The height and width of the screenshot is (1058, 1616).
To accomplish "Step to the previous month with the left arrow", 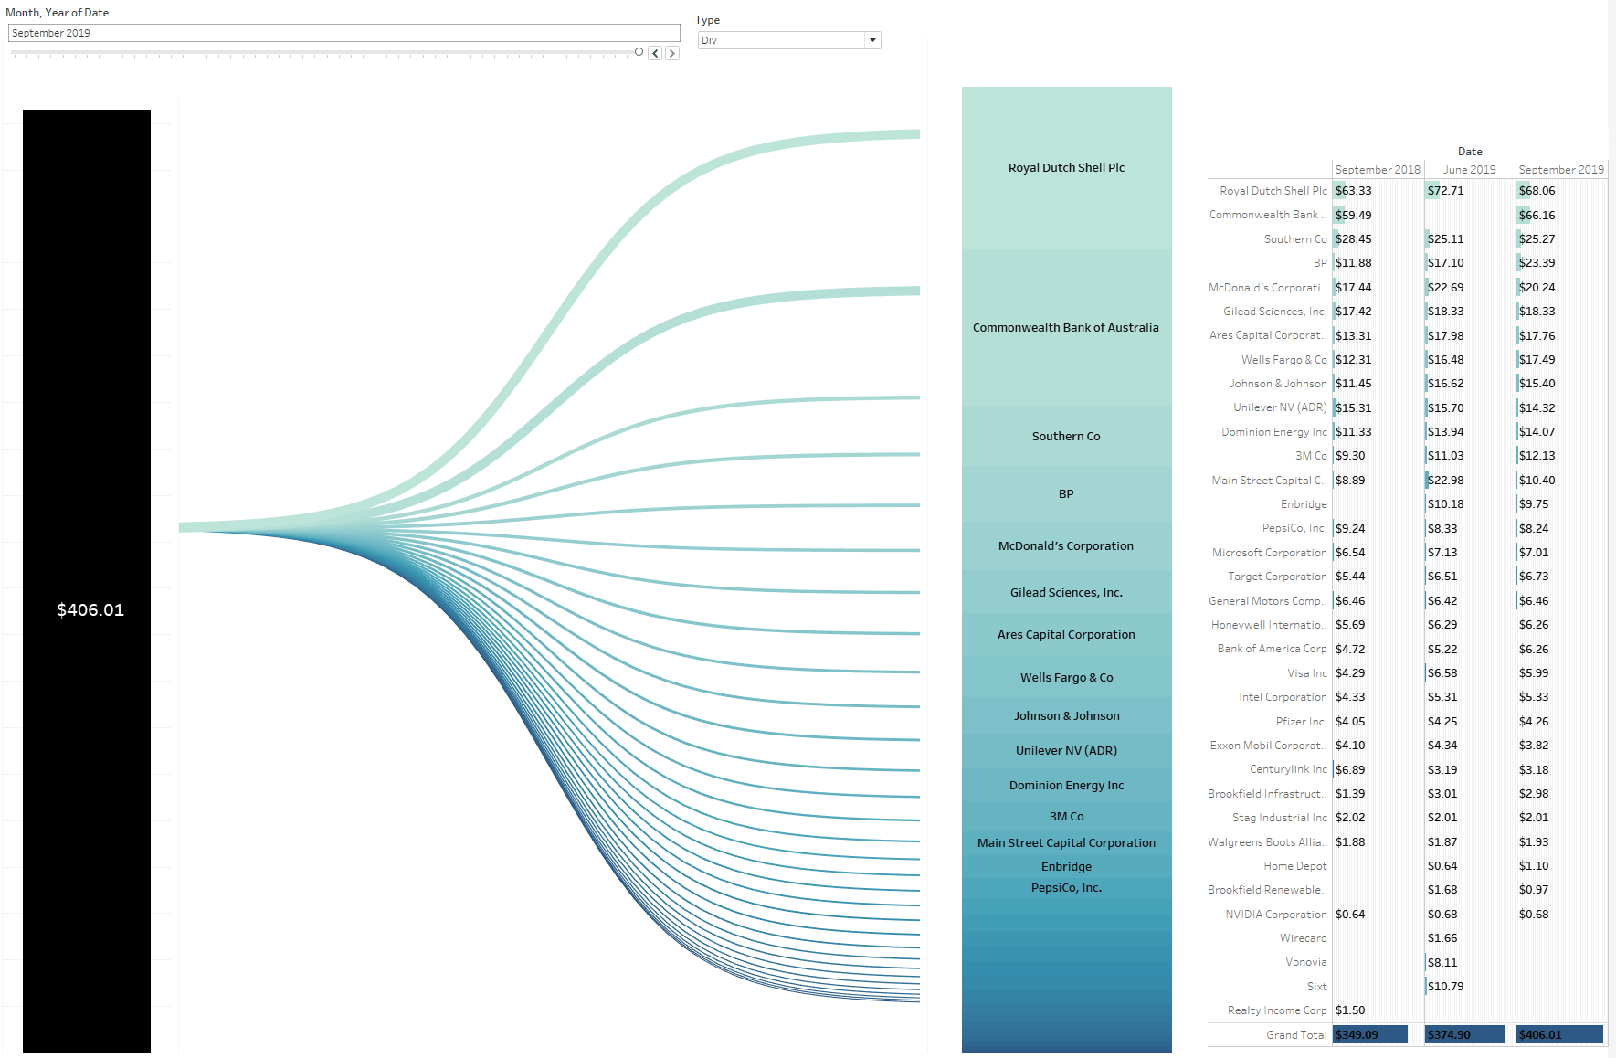I will tap(655, 53).
